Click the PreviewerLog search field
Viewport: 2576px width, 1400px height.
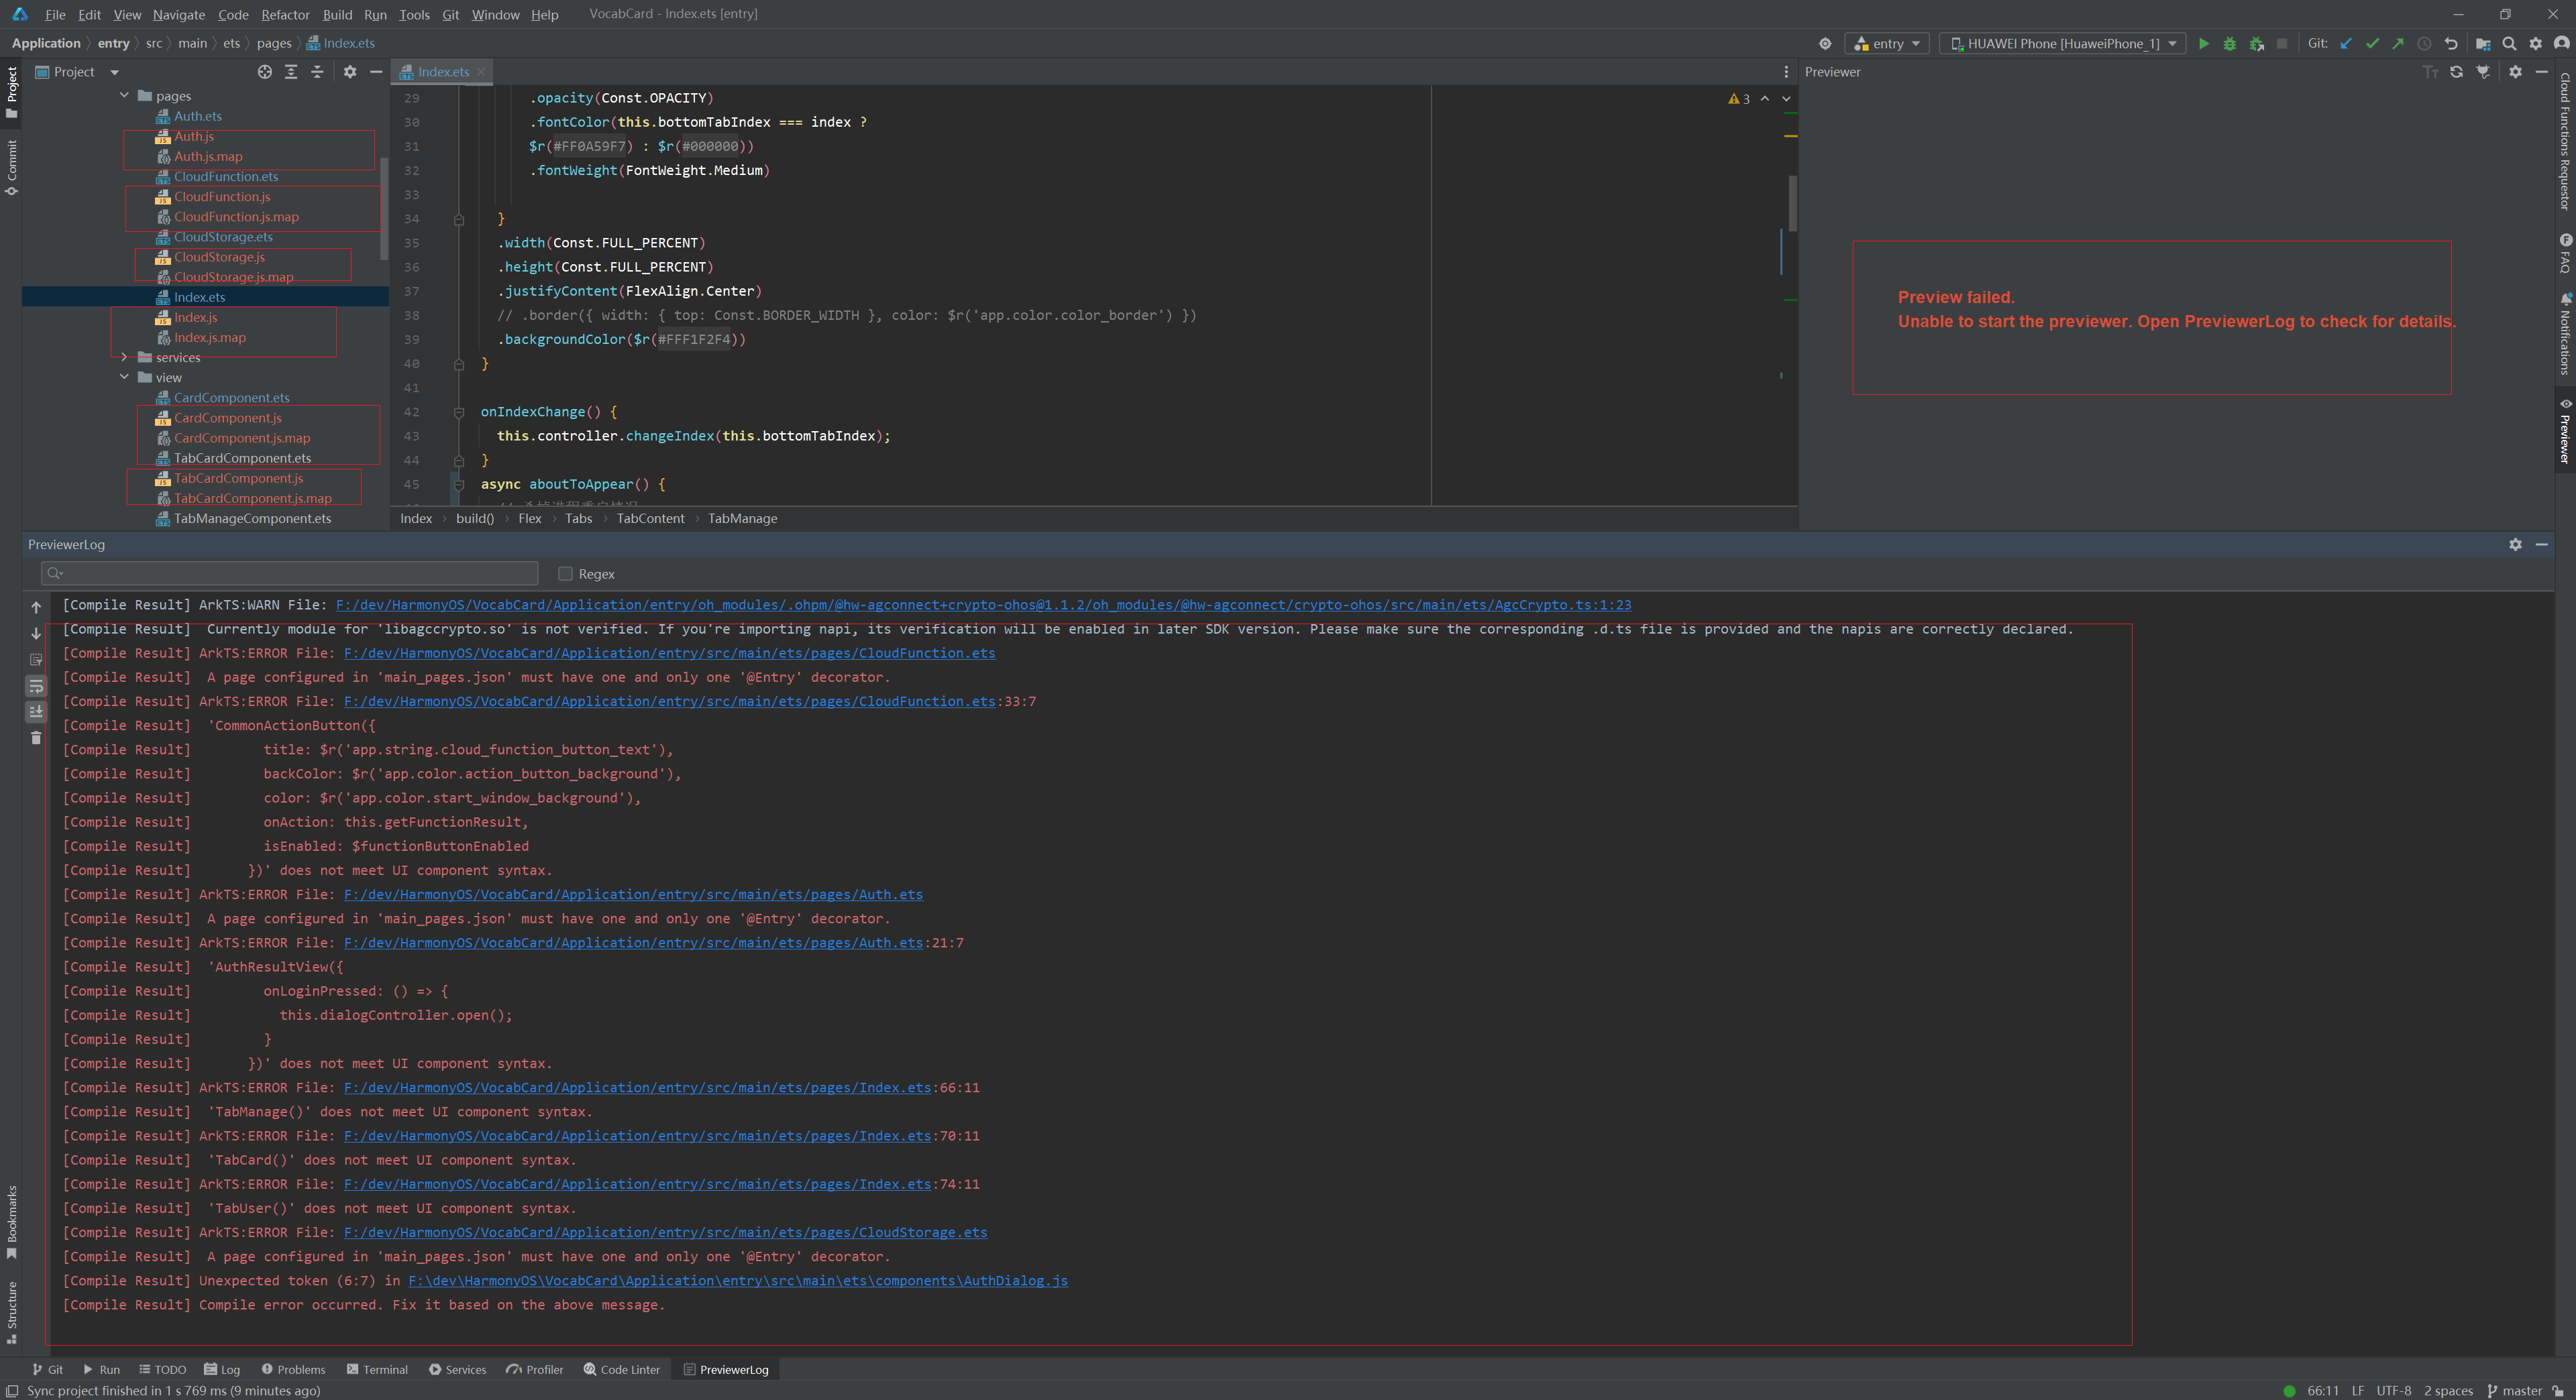[x=289, y=573]
